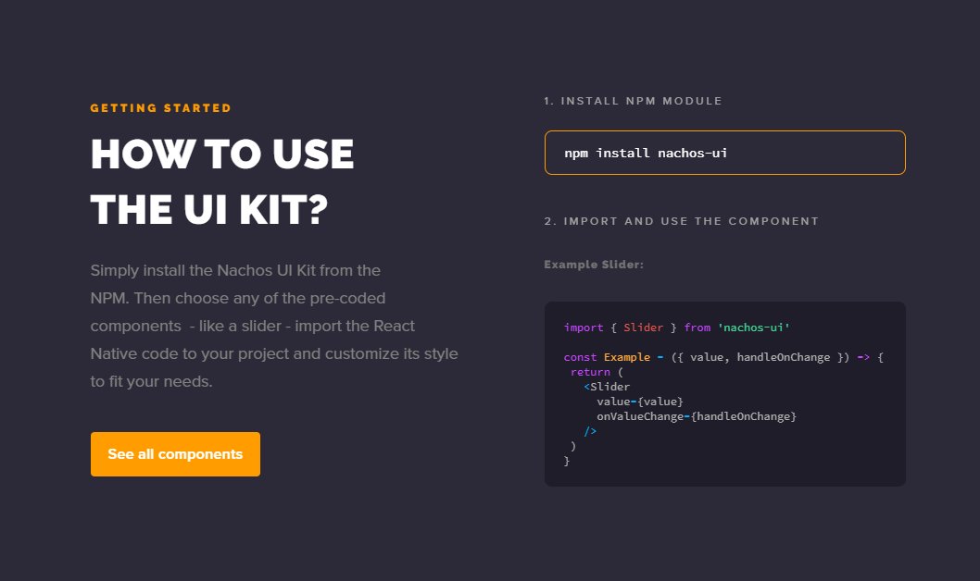Click the <Slider opening tag in code
The height and width of the screenshot is (581, 980).
tap(607, 387)
